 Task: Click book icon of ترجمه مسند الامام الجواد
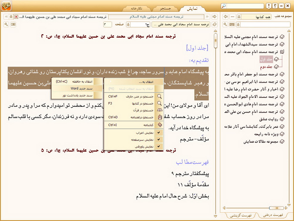click(x=282, y=97)
